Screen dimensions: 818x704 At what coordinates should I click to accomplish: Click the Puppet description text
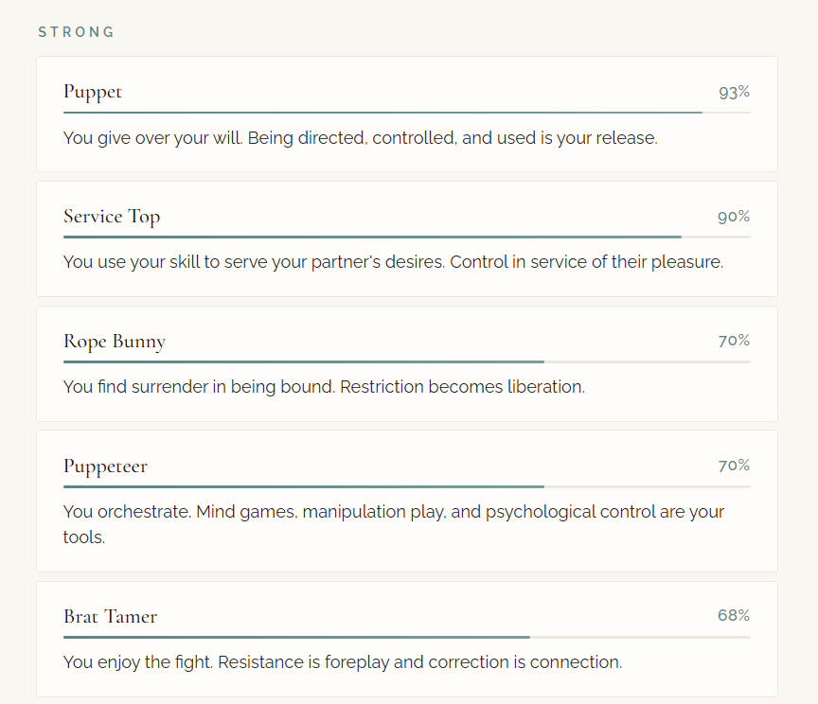click(360, 138)
